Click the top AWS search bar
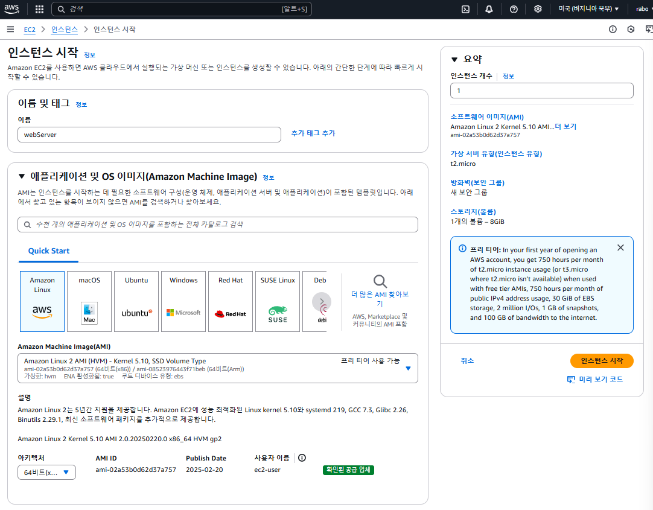 pyautogui.click(x=182, y=9)
